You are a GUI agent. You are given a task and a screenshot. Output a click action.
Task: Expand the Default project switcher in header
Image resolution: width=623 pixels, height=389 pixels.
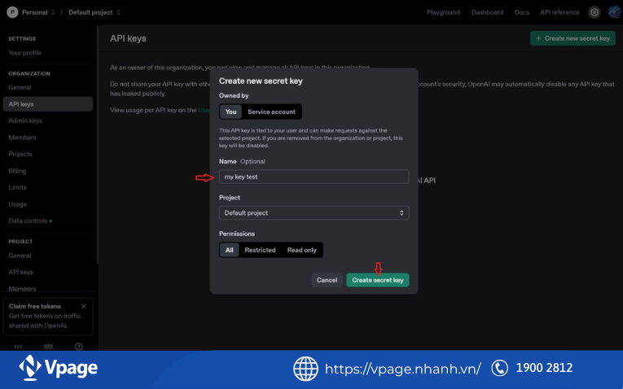94,12
